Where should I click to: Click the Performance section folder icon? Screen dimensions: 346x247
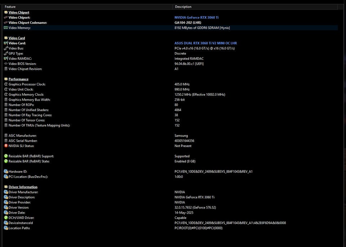pyautogui.click(x=6, y=79)
